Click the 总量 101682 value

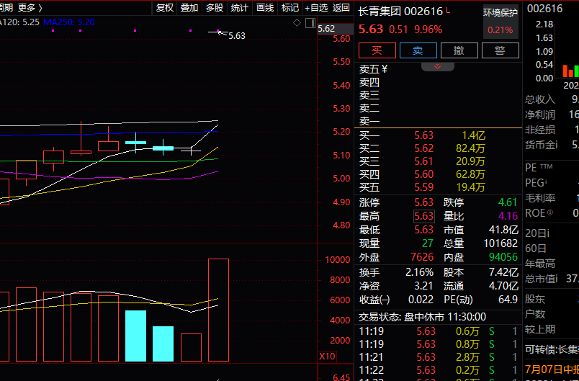[x=501, y=243]
